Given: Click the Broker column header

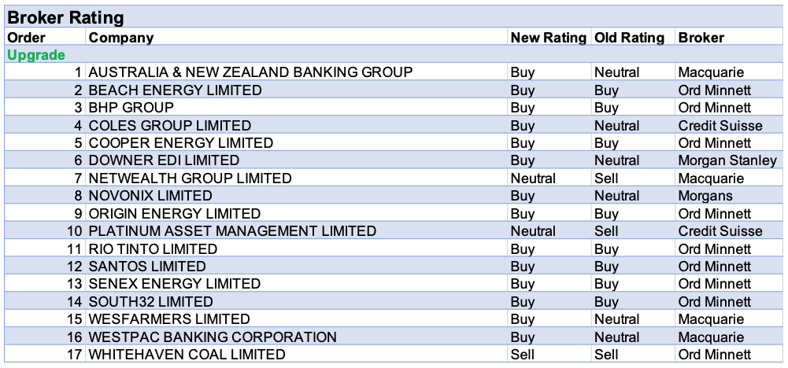Looking at the screenshot, I should point(701,37).
